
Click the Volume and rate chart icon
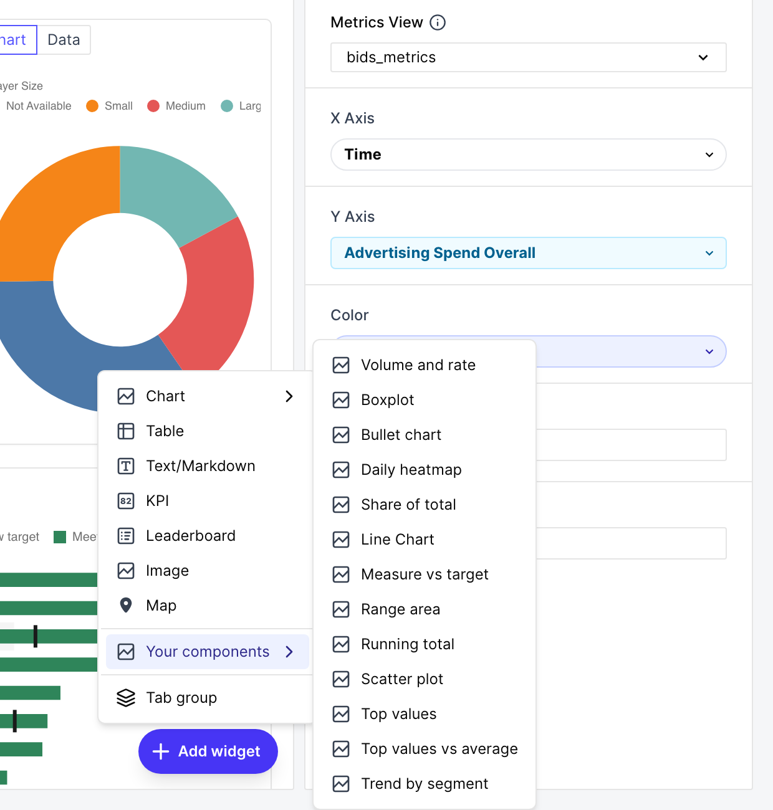click(341, 365)
